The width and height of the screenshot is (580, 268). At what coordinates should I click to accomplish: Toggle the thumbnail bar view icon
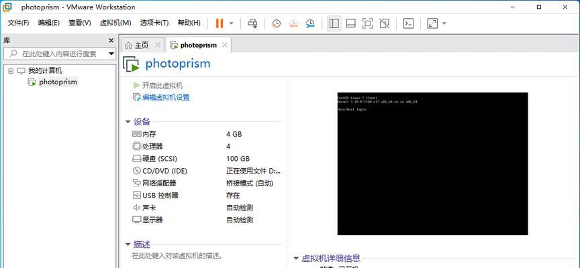click(350, 23)
